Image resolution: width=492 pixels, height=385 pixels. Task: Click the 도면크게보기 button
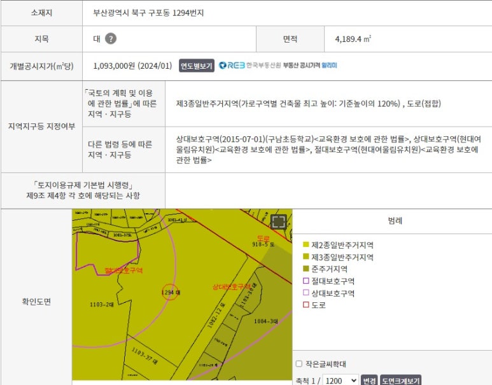(x=400, y=381)
